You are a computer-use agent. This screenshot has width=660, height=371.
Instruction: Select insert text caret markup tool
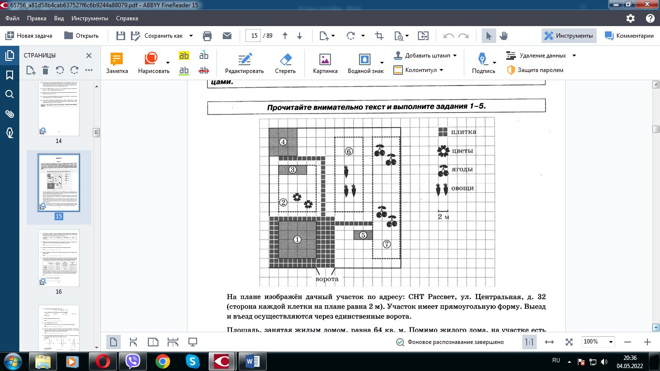click(204, 55)
